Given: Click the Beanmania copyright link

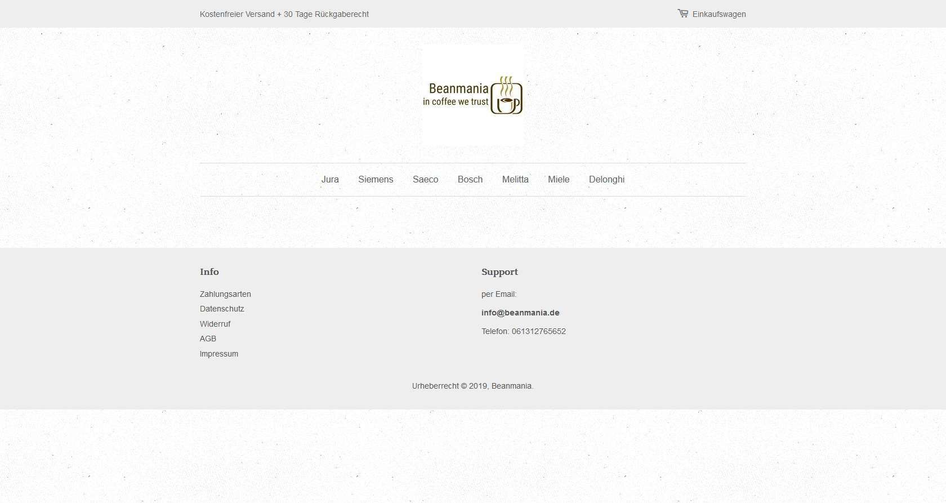Looking at the screenshot, I should click(511, 386).
